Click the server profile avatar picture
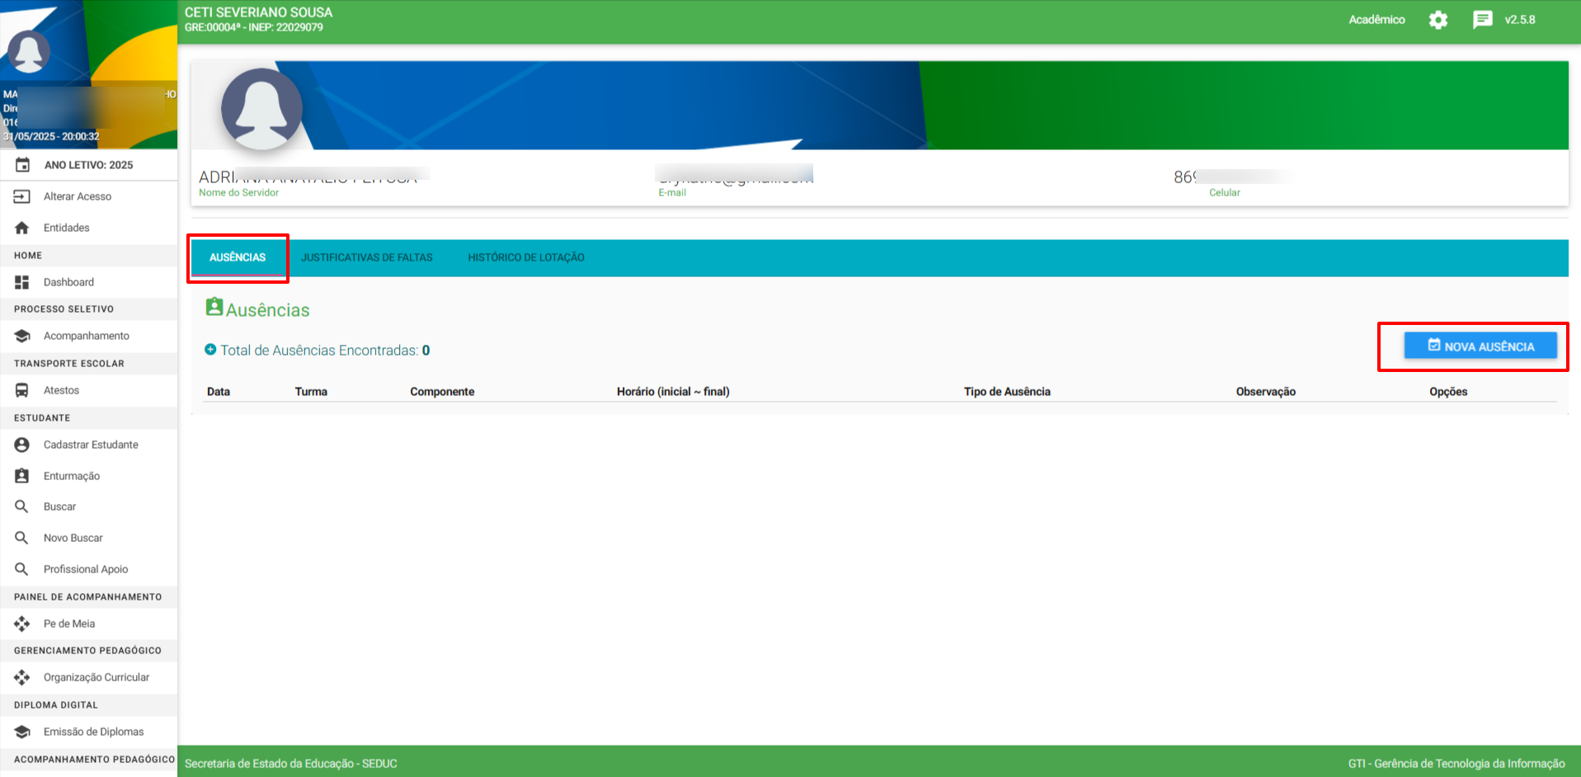This screenshot has width=1581, height=777. coord(261,109)
